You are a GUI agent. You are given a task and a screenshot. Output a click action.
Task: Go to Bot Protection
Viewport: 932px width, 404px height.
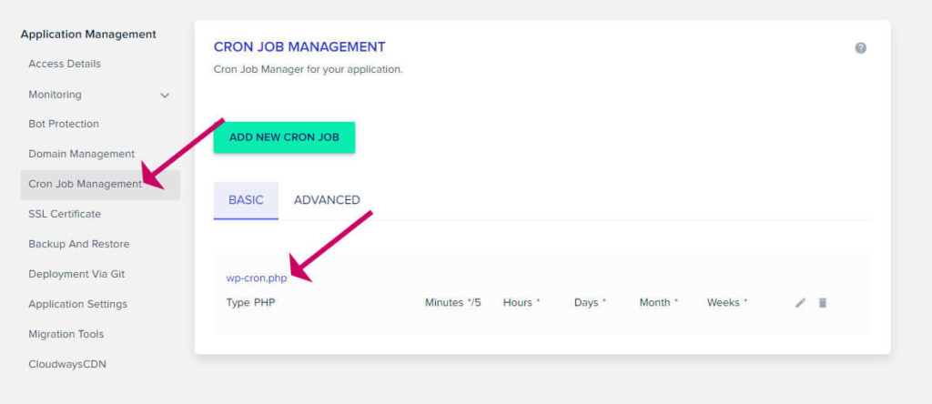click(x=64, y=124)
